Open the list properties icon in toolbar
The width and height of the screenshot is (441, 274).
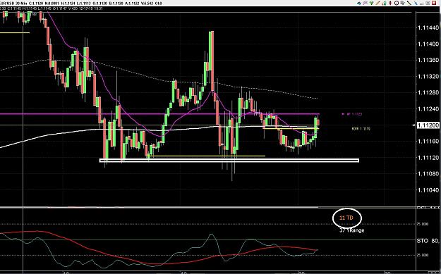(403, 3)
